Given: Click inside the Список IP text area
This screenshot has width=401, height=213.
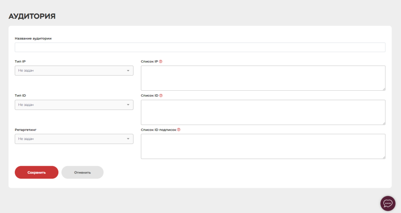Looking at the screenshot, I should coord(263,78).
